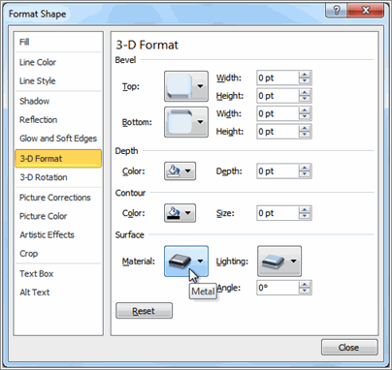Increase Contour Size with up arrow
Image resolution: width=392 pixels, height=370 pixels.
coord(305,210)
